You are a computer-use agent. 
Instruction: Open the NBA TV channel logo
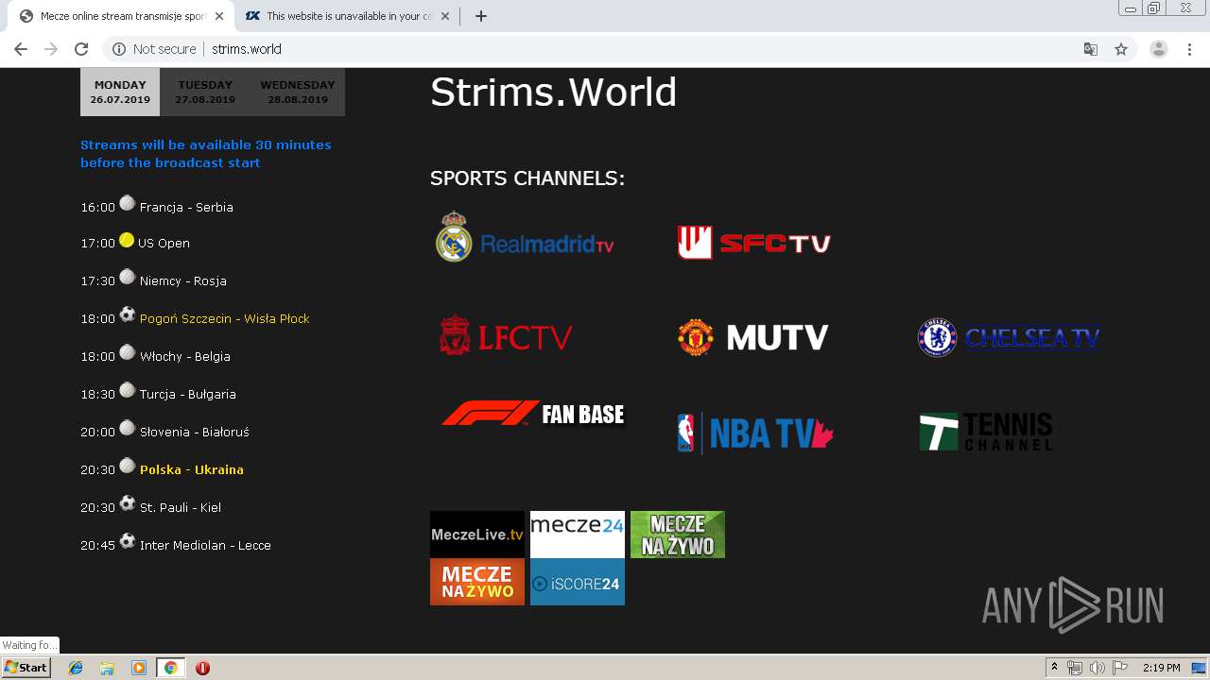click(x=755, y=433)
